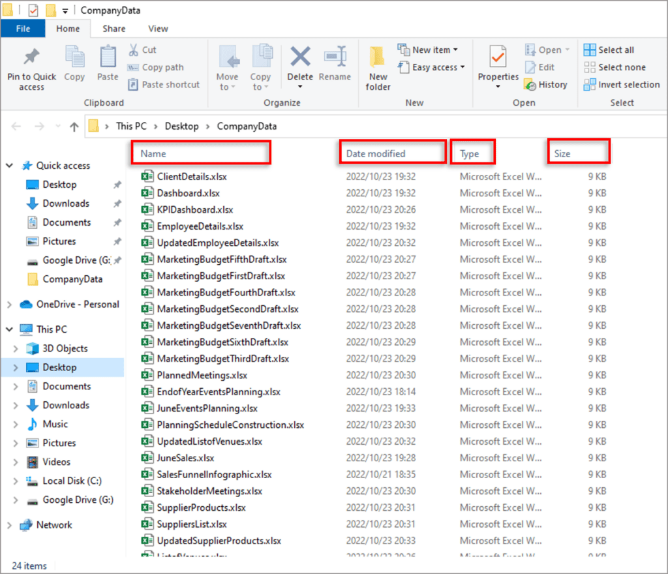Viewport: 668px width, 574px height.
Task: Expand Local Disk (C:) in the tree
Action: (16, 481)
